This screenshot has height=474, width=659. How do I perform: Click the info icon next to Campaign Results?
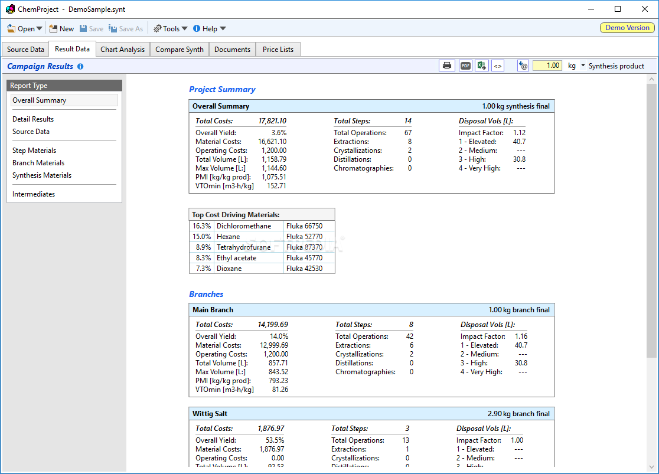tap(80, 66)
